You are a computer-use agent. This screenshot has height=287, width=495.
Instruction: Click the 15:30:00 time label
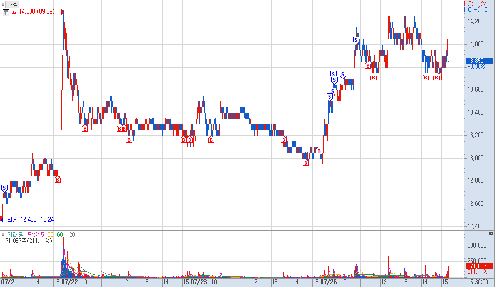(478, 282)
